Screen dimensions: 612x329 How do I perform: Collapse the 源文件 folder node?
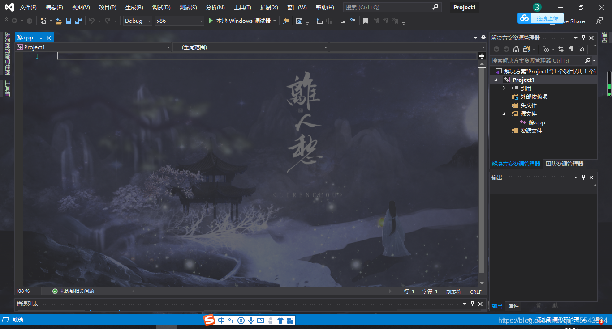504,114
